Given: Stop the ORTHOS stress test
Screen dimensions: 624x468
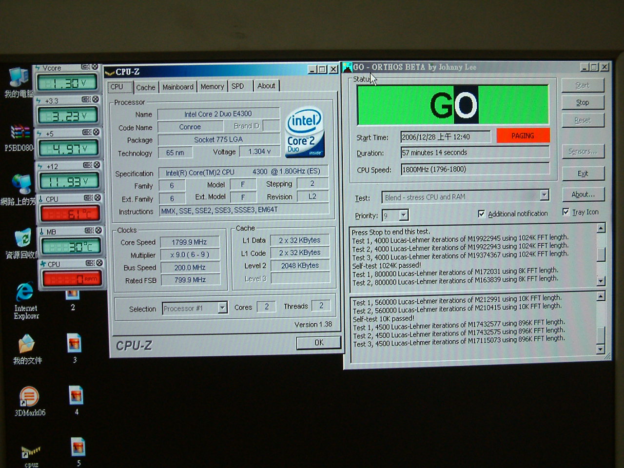Looking at the screenshot, I should (x=583, y=102).
